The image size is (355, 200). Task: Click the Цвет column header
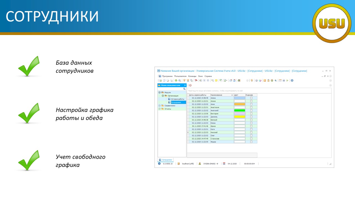(x=240, y=95)
